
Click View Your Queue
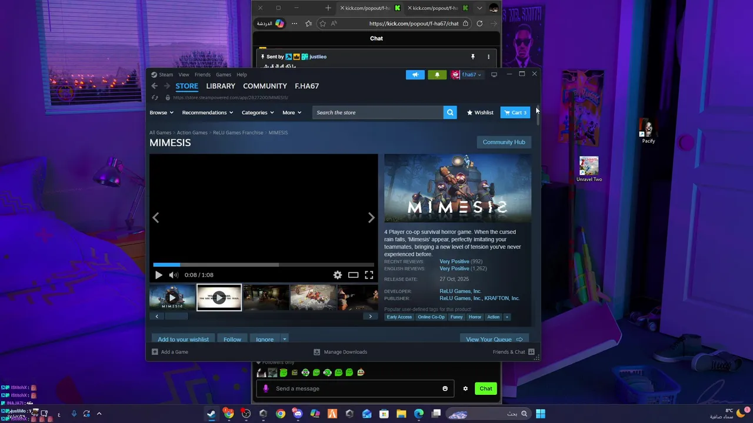coord(494,339)
